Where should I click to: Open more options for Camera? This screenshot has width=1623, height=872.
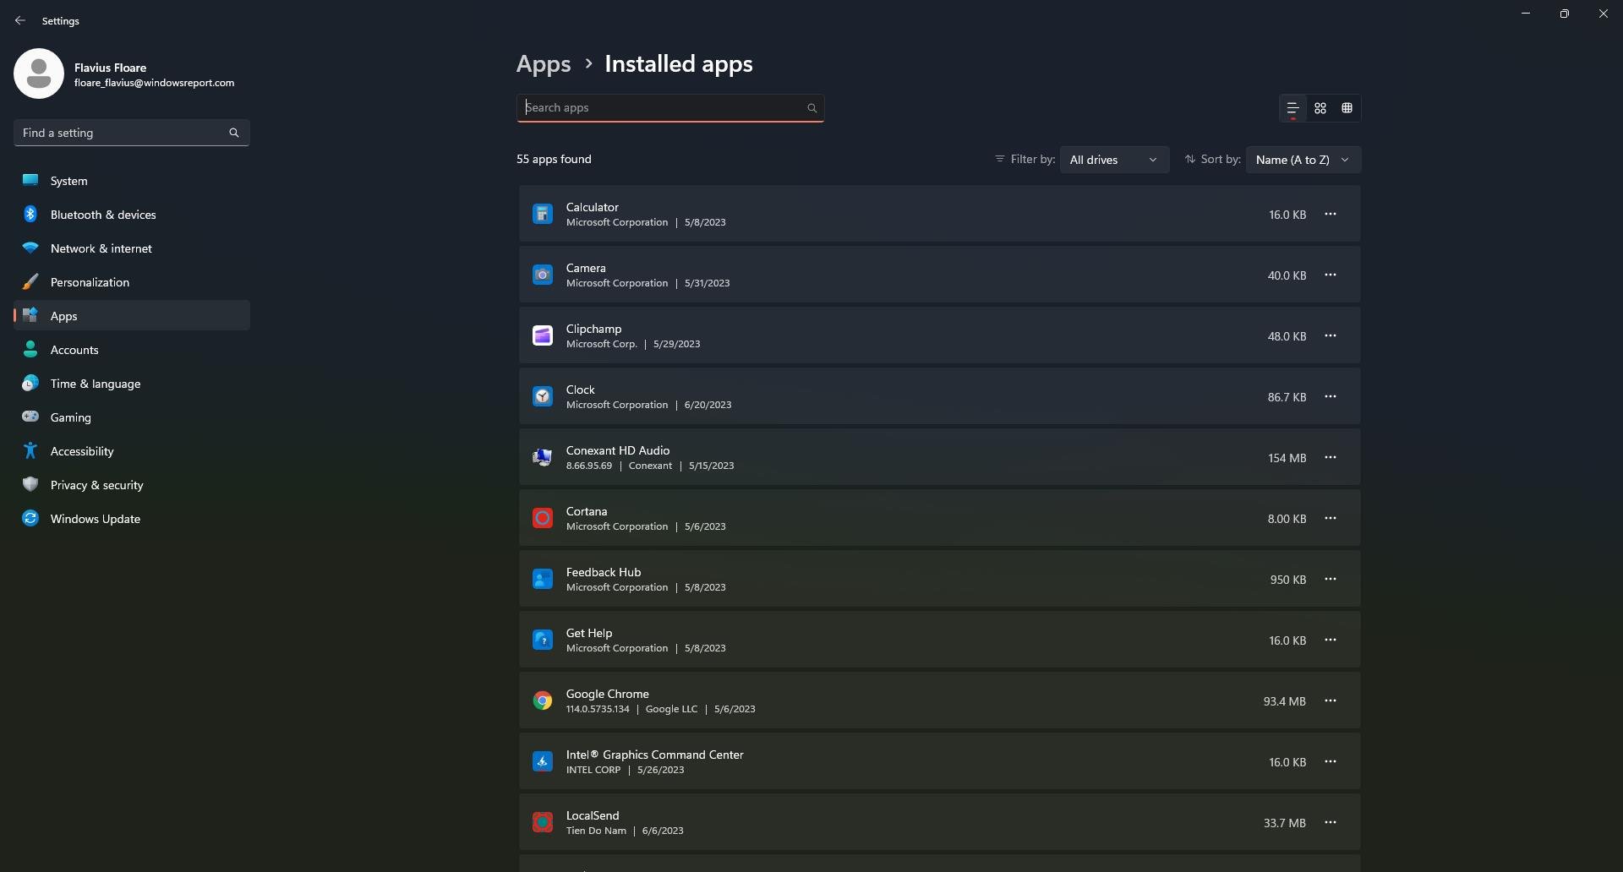1331,275
